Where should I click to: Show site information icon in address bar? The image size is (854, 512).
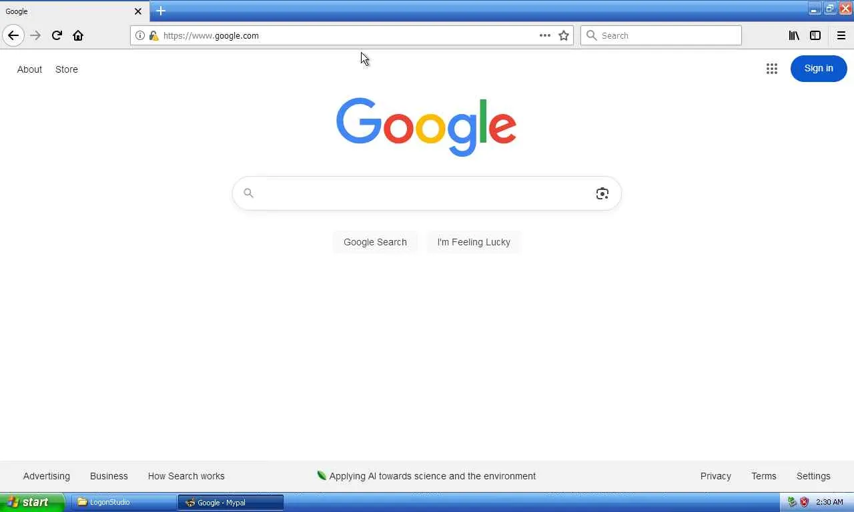pos(140,35)
